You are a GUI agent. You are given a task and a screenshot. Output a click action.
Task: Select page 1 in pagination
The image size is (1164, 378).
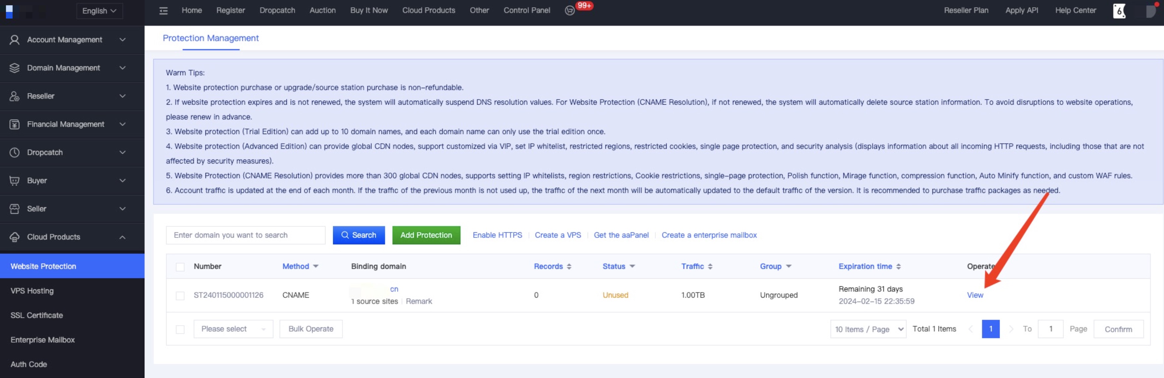coord(990,329)
